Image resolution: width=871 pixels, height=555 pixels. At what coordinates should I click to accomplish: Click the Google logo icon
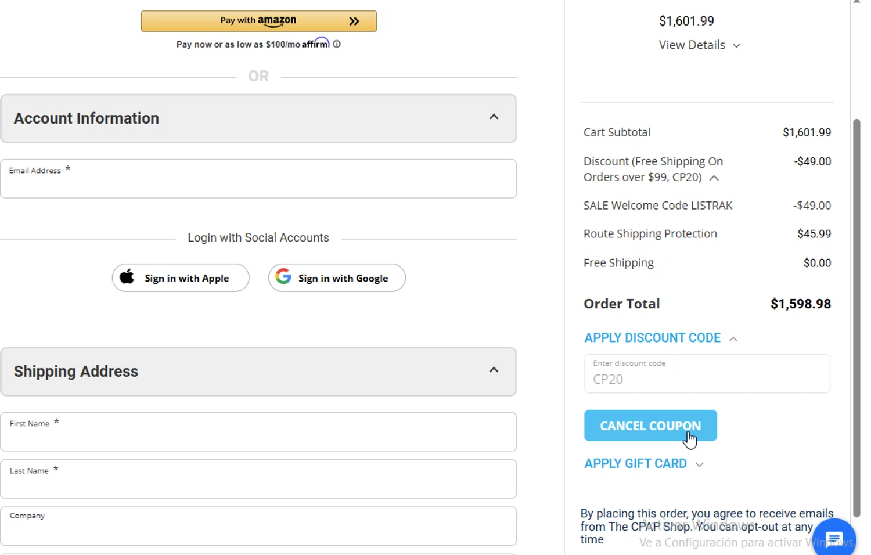tap(283, 276)
